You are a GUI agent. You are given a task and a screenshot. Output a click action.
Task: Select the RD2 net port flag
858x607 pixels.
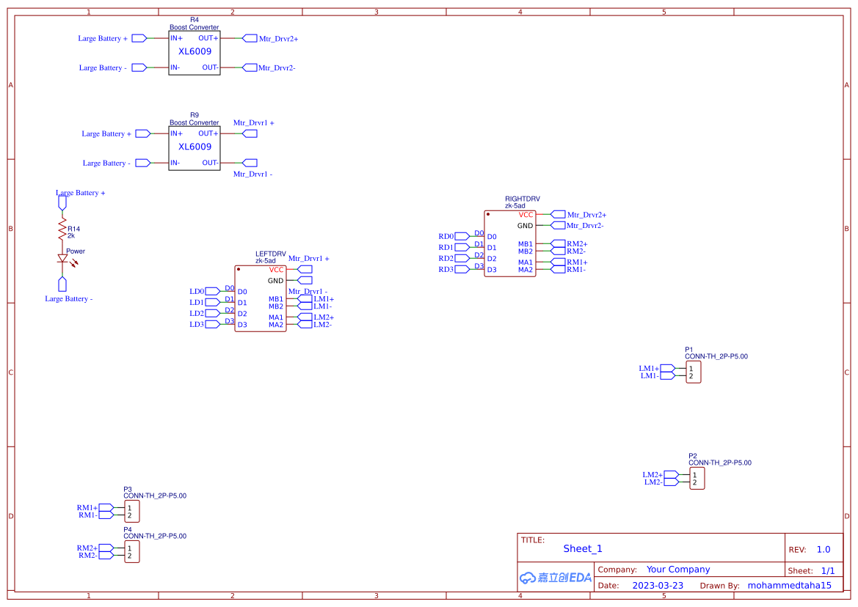[x=462, y=259]
